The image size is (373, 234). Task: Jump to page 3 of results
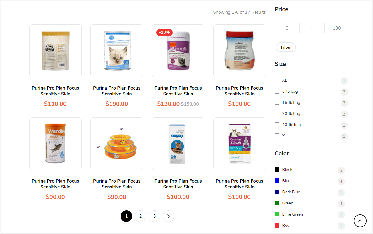pyautogui.click(x=154, y=216)
